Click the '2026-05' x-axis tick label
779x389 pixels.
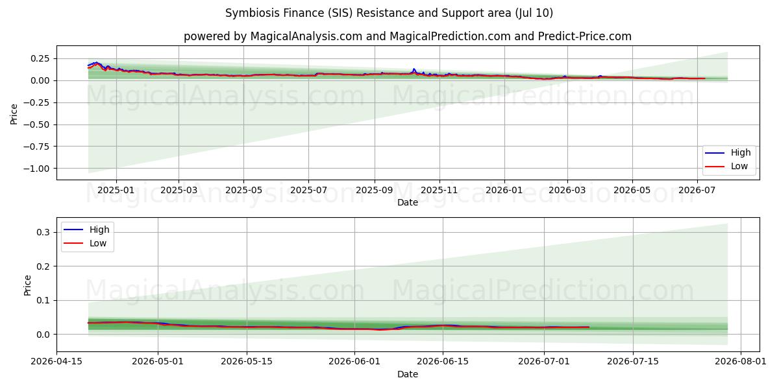tap(632, 190)
